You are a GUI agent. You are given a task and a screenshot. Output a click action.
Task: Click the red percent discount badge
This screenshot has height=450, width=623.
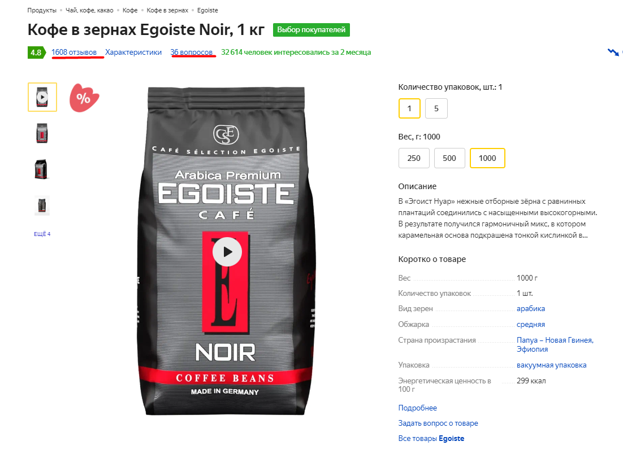pos(84,98)
